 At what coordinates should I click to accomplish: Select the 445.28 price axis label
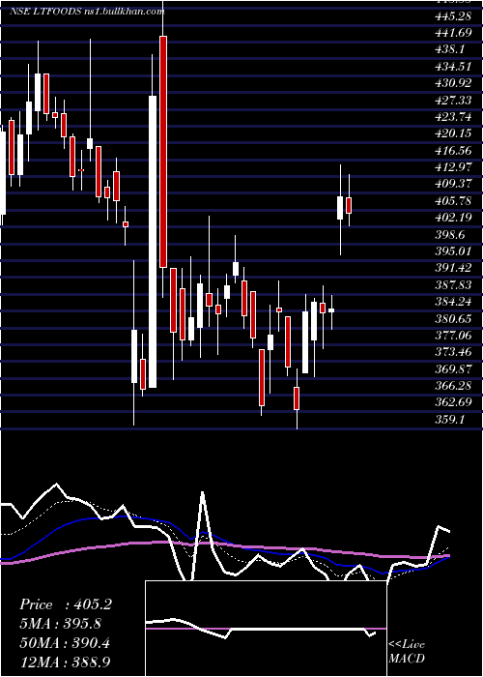(x=453, y=16)
